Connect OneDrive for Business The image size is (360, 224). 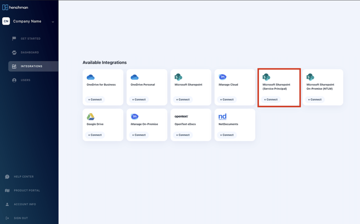point(95,100)
